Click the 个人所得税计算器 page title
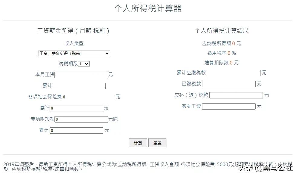Viewport: 298px width, 177px height. [x=149, y=8]
